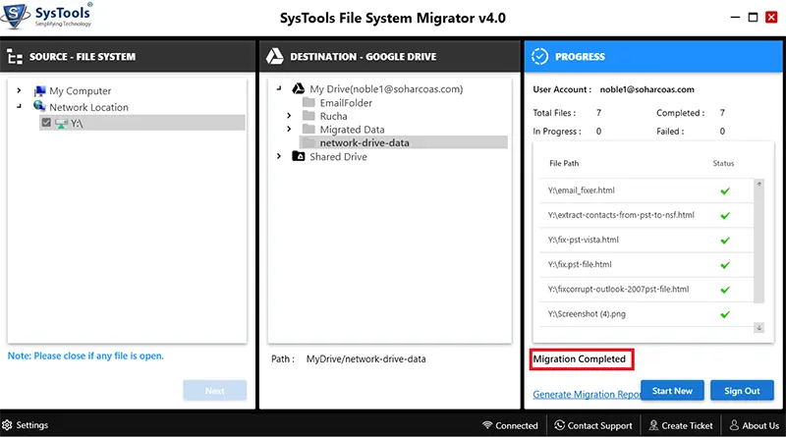The image size is (786, 437).
Task: Click the EmailFolder folder icon
Action: [309, 103]
